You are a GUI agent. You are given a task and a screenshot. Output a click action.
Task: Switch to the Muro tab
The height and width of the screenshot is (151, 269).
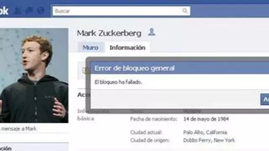(x=91, y=47)
